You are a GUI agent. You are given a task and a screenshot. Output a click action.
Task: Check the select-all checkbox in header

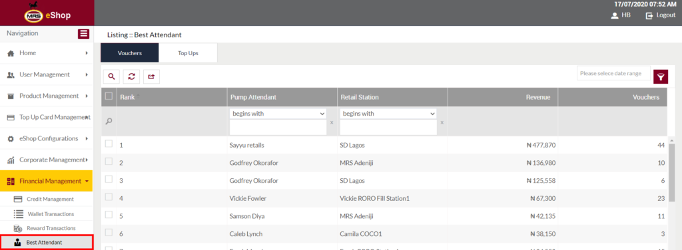pos(109,96)
